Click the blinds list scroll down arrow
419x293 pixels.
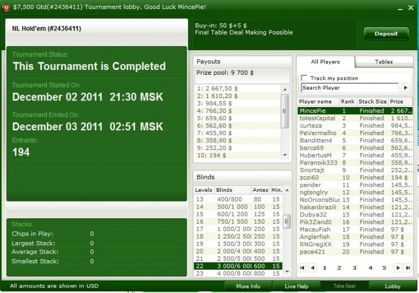click(x=287, y=271)
